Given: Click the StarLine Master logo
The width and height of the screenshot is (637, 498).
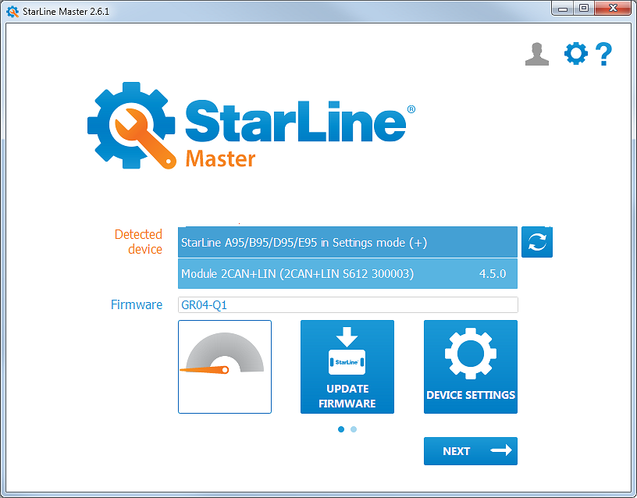Looking at the screenshot, I should tap(251, 126).
